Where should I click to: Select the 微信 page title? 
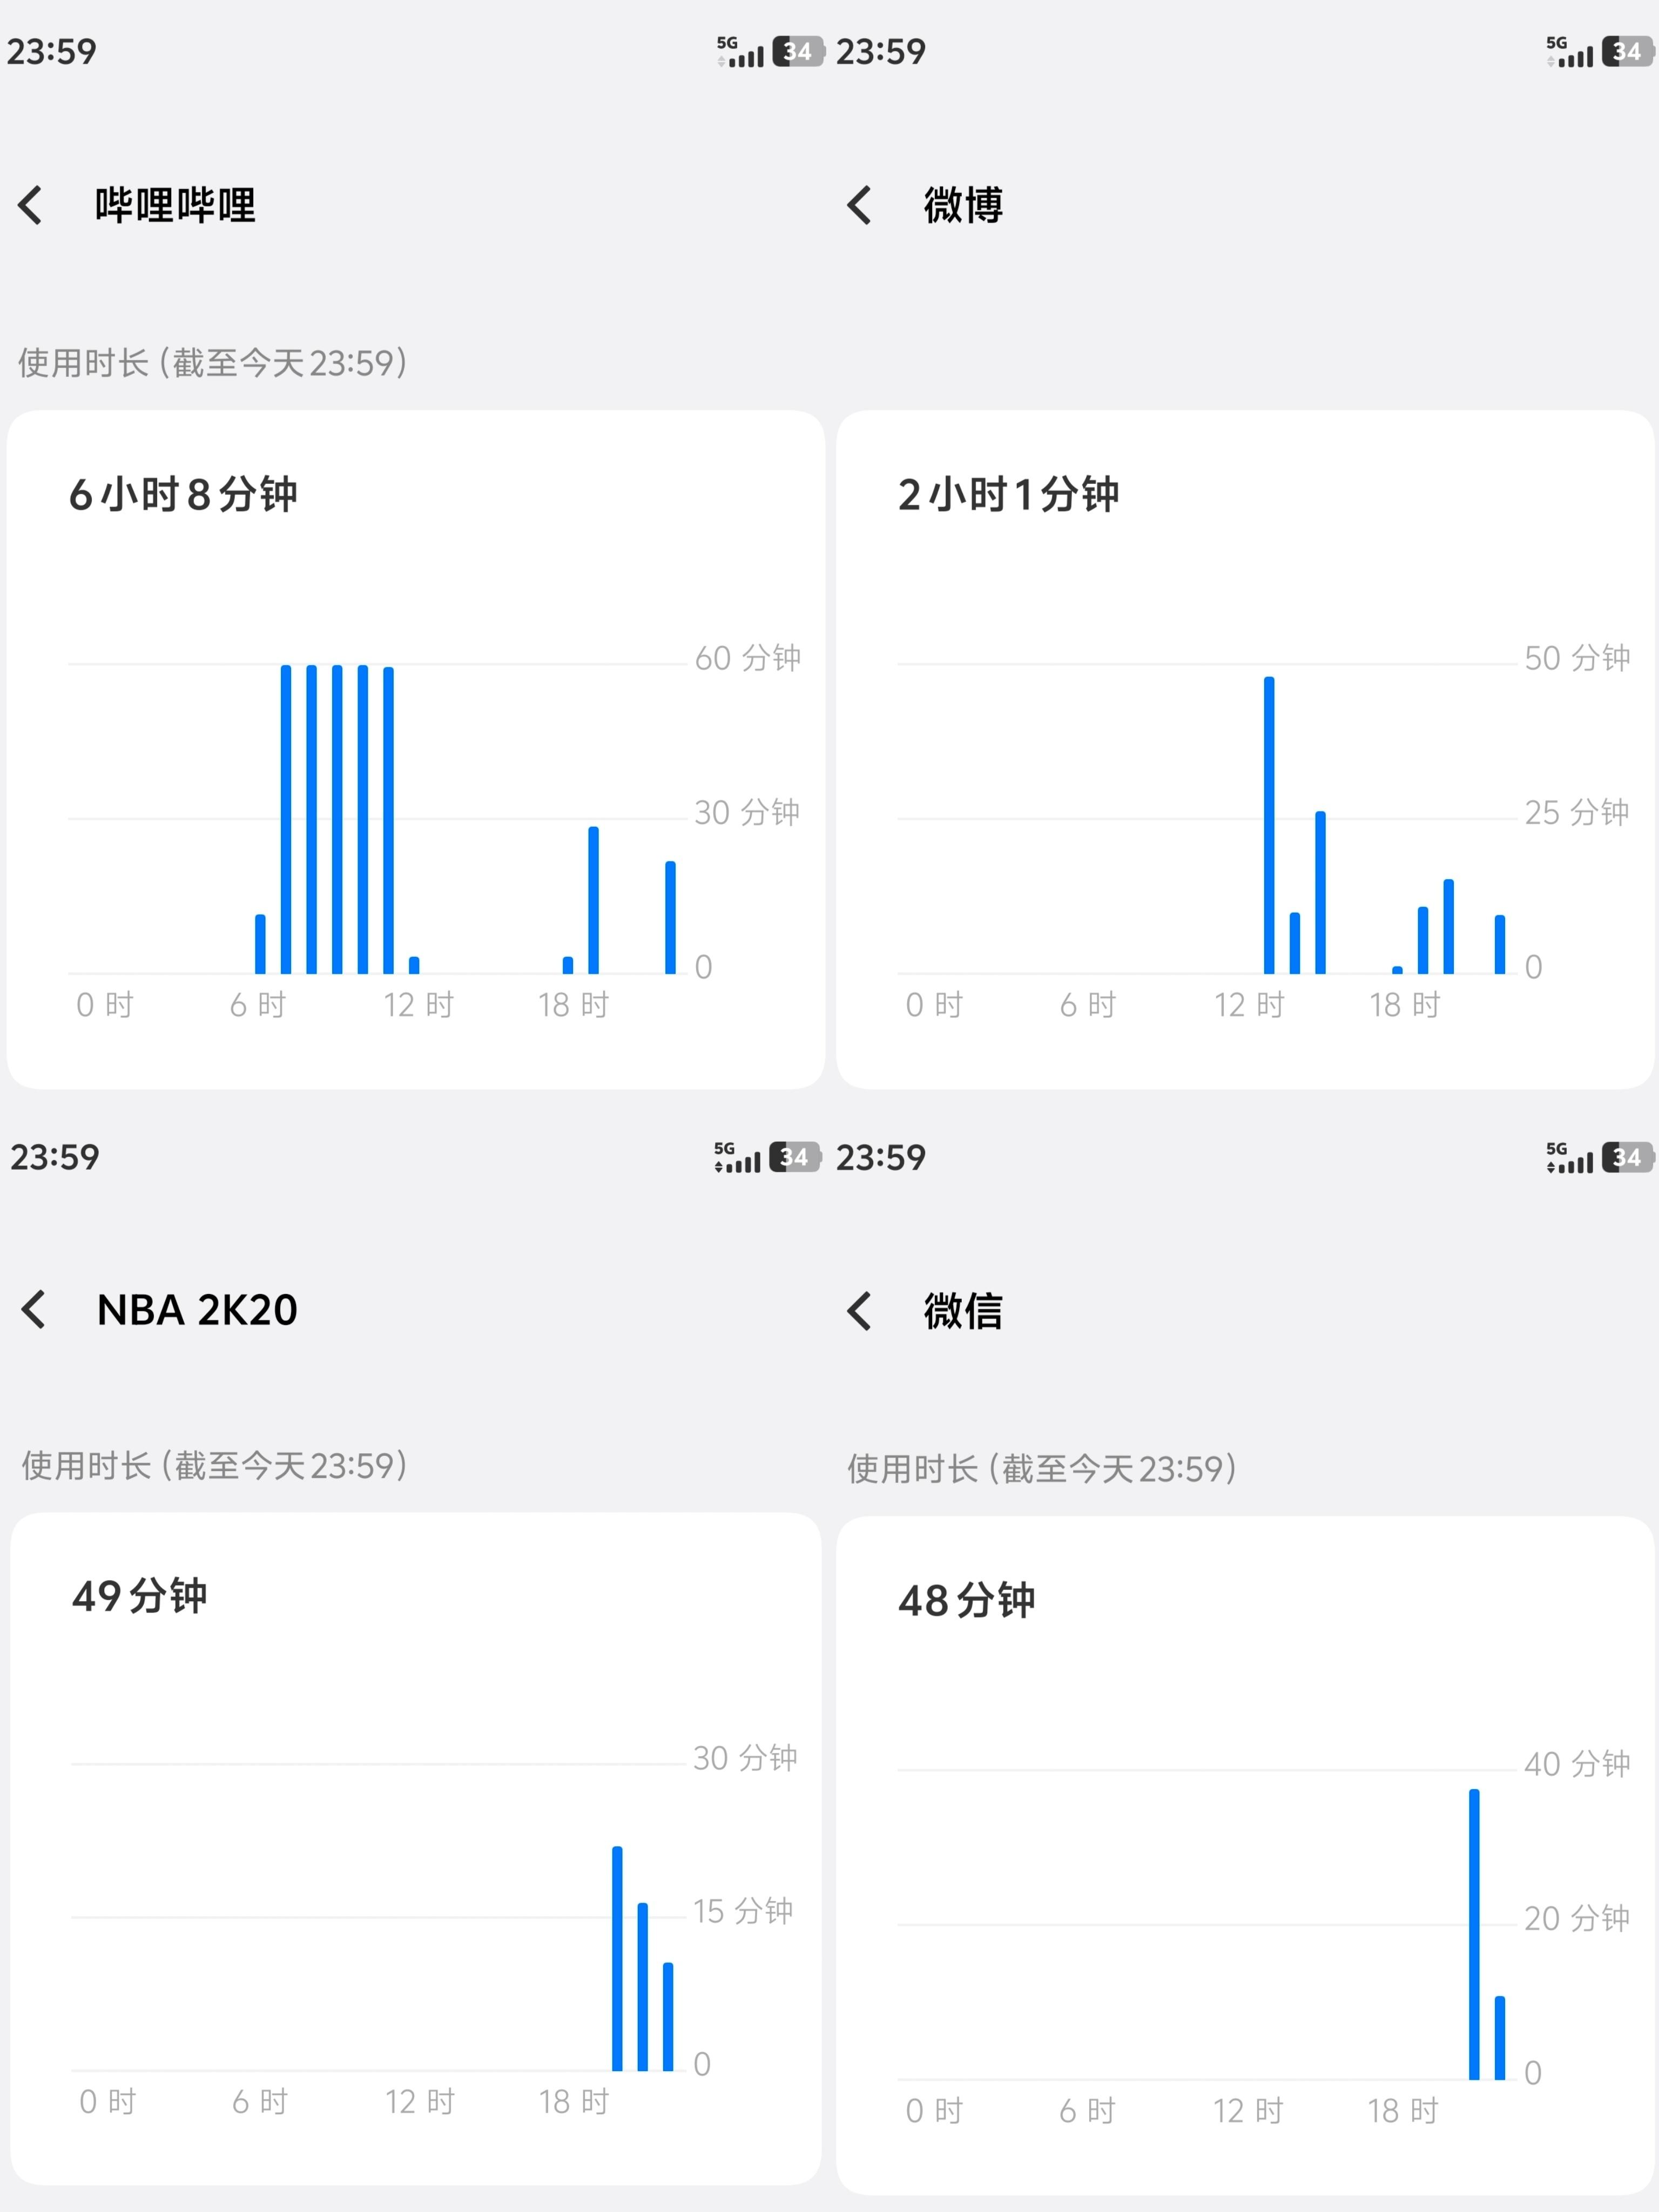click(963, 1311)
